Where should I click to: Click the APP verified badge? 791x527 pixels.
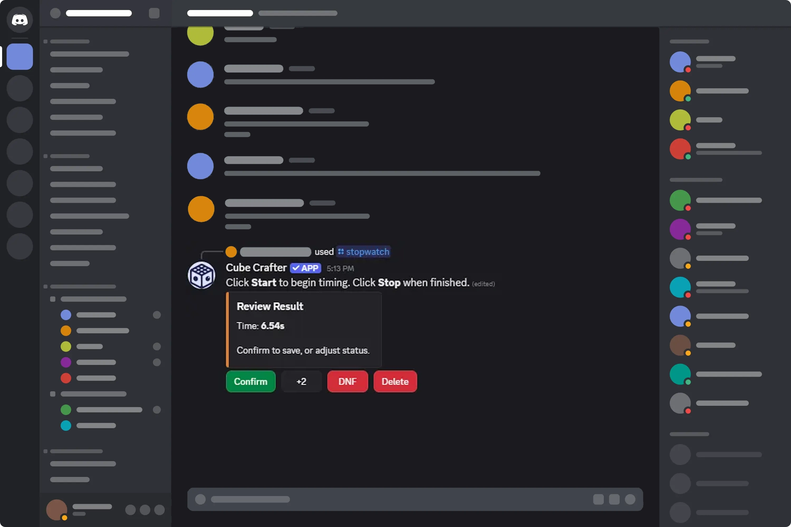click(305, 268)
